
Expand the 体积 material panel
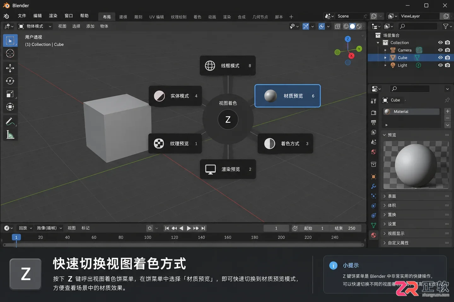(416, 205)
